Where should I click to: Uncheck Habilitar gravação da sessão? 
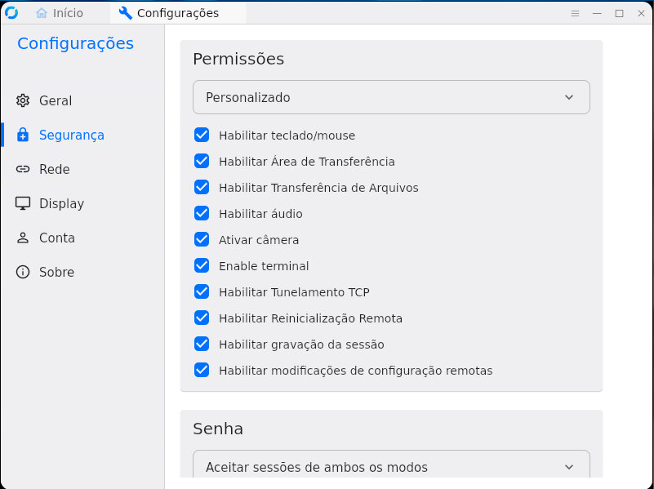tap(202, 344)
